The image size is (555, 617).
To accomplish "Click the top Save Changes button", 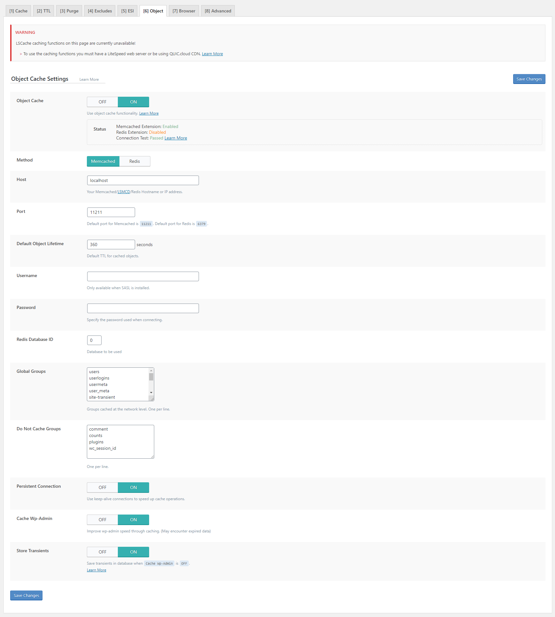I will pyautogui.click(x=529, y=79).
